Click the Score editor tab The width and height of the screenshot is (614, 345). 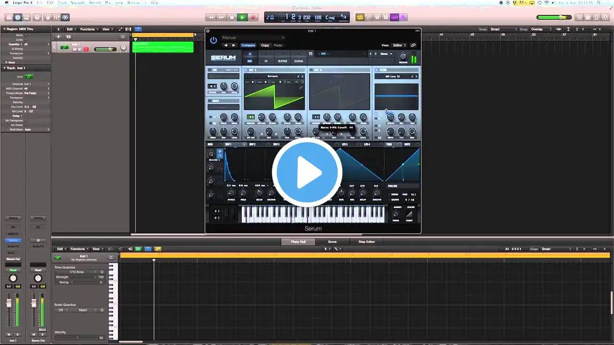point(332,242)
